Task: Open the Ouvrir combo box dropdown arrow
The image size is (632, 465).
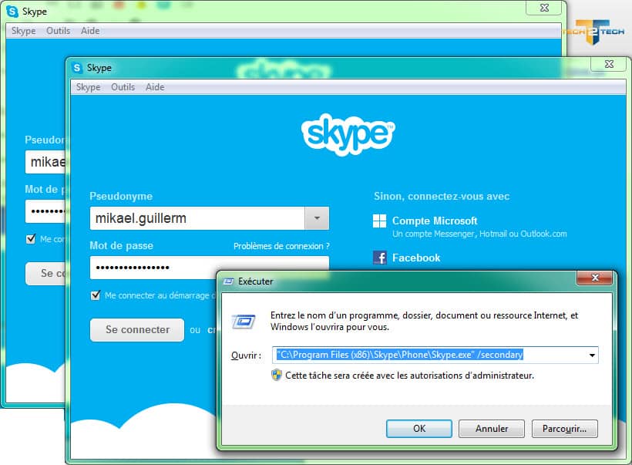Action: pyautogui.click(x=591, y=355)
